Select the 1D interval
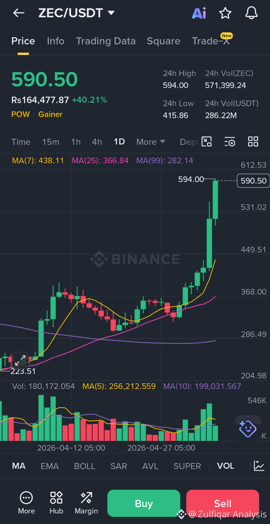The width and height of the screenshot is (270, 524). pos(119,142)
